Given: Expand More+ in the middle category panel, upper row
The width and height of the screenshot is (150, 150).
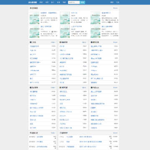Looking at the screenshot, I should click(x=84, y=42).
